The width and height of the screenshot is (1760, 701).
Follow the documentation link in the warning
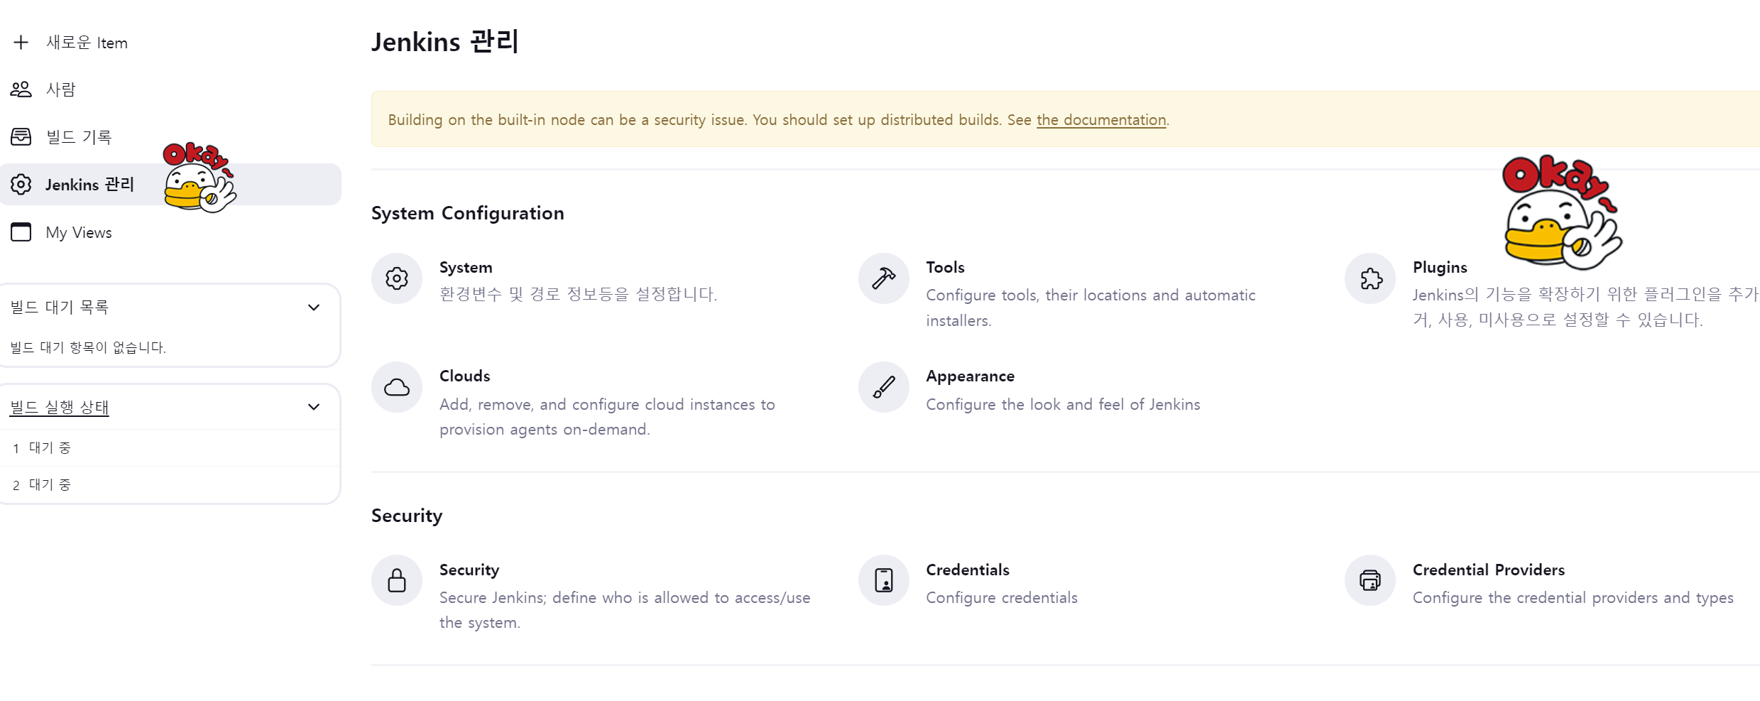coord(1101,120)
